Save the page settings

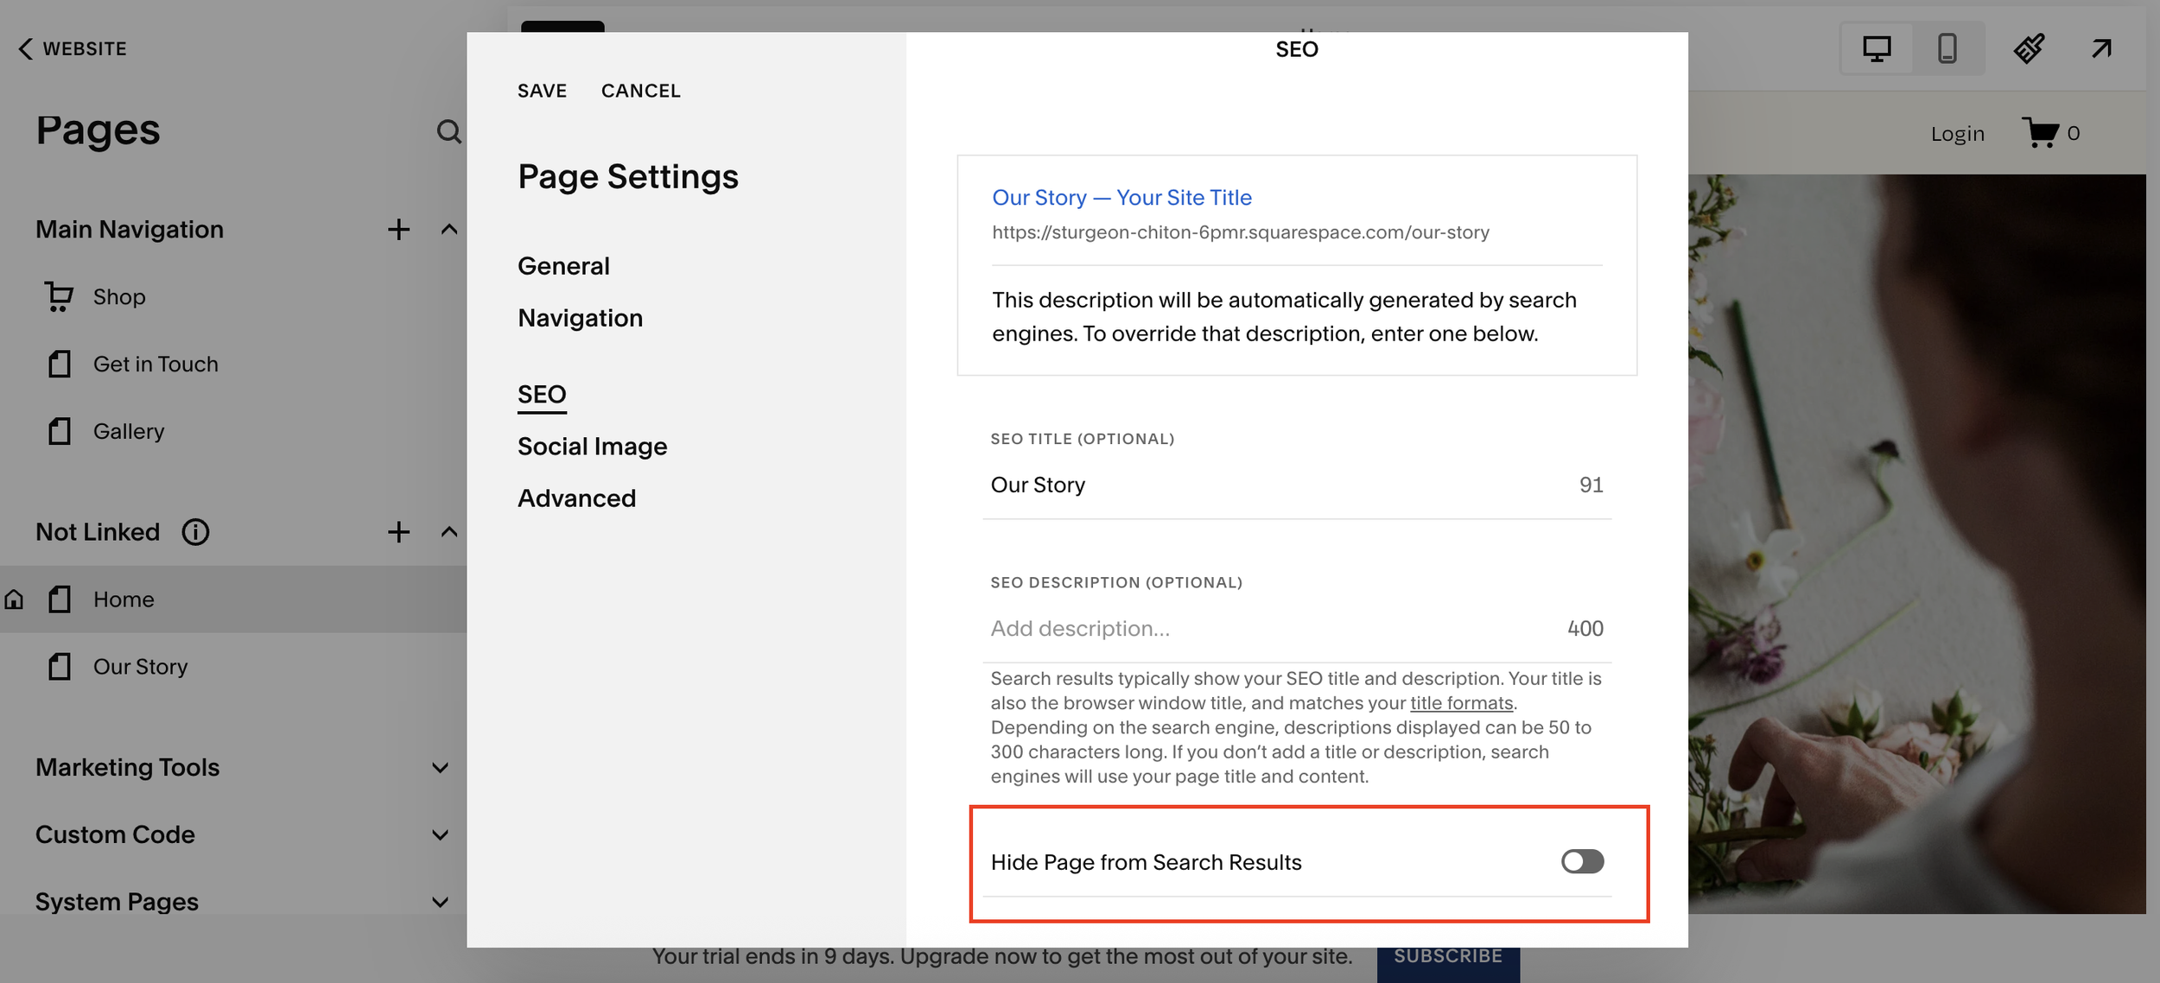(542, 90)
